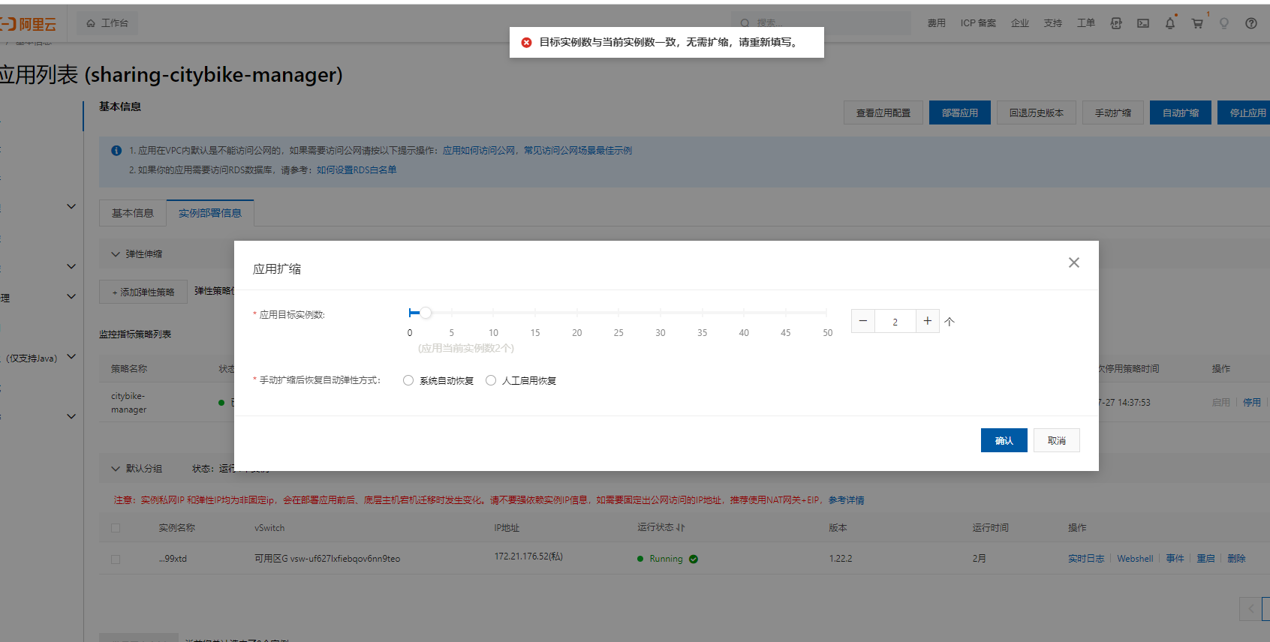This screenshot has height=642, width=1270.
Task: Click the slider track at 50
Action: [826, 313]
